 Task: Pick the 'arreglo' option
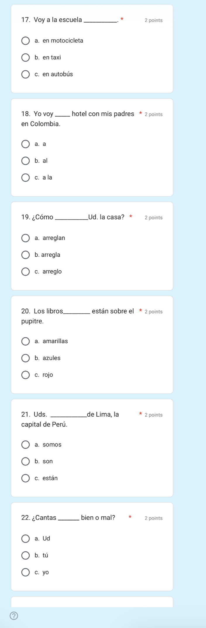[x=26, y=272]
